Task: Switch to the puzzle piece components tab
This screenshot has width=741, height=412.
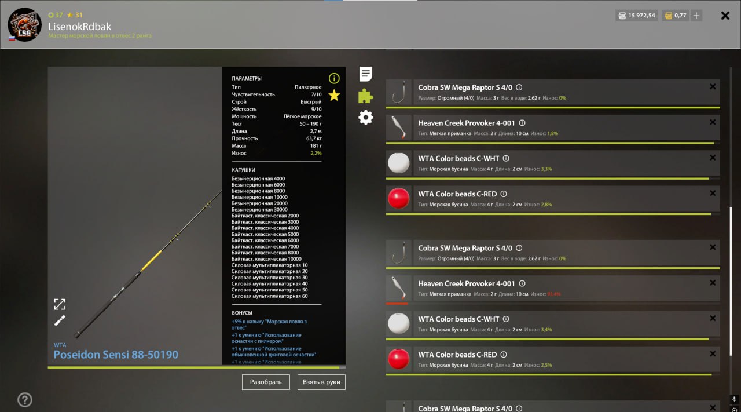Action: coord(365,96)
